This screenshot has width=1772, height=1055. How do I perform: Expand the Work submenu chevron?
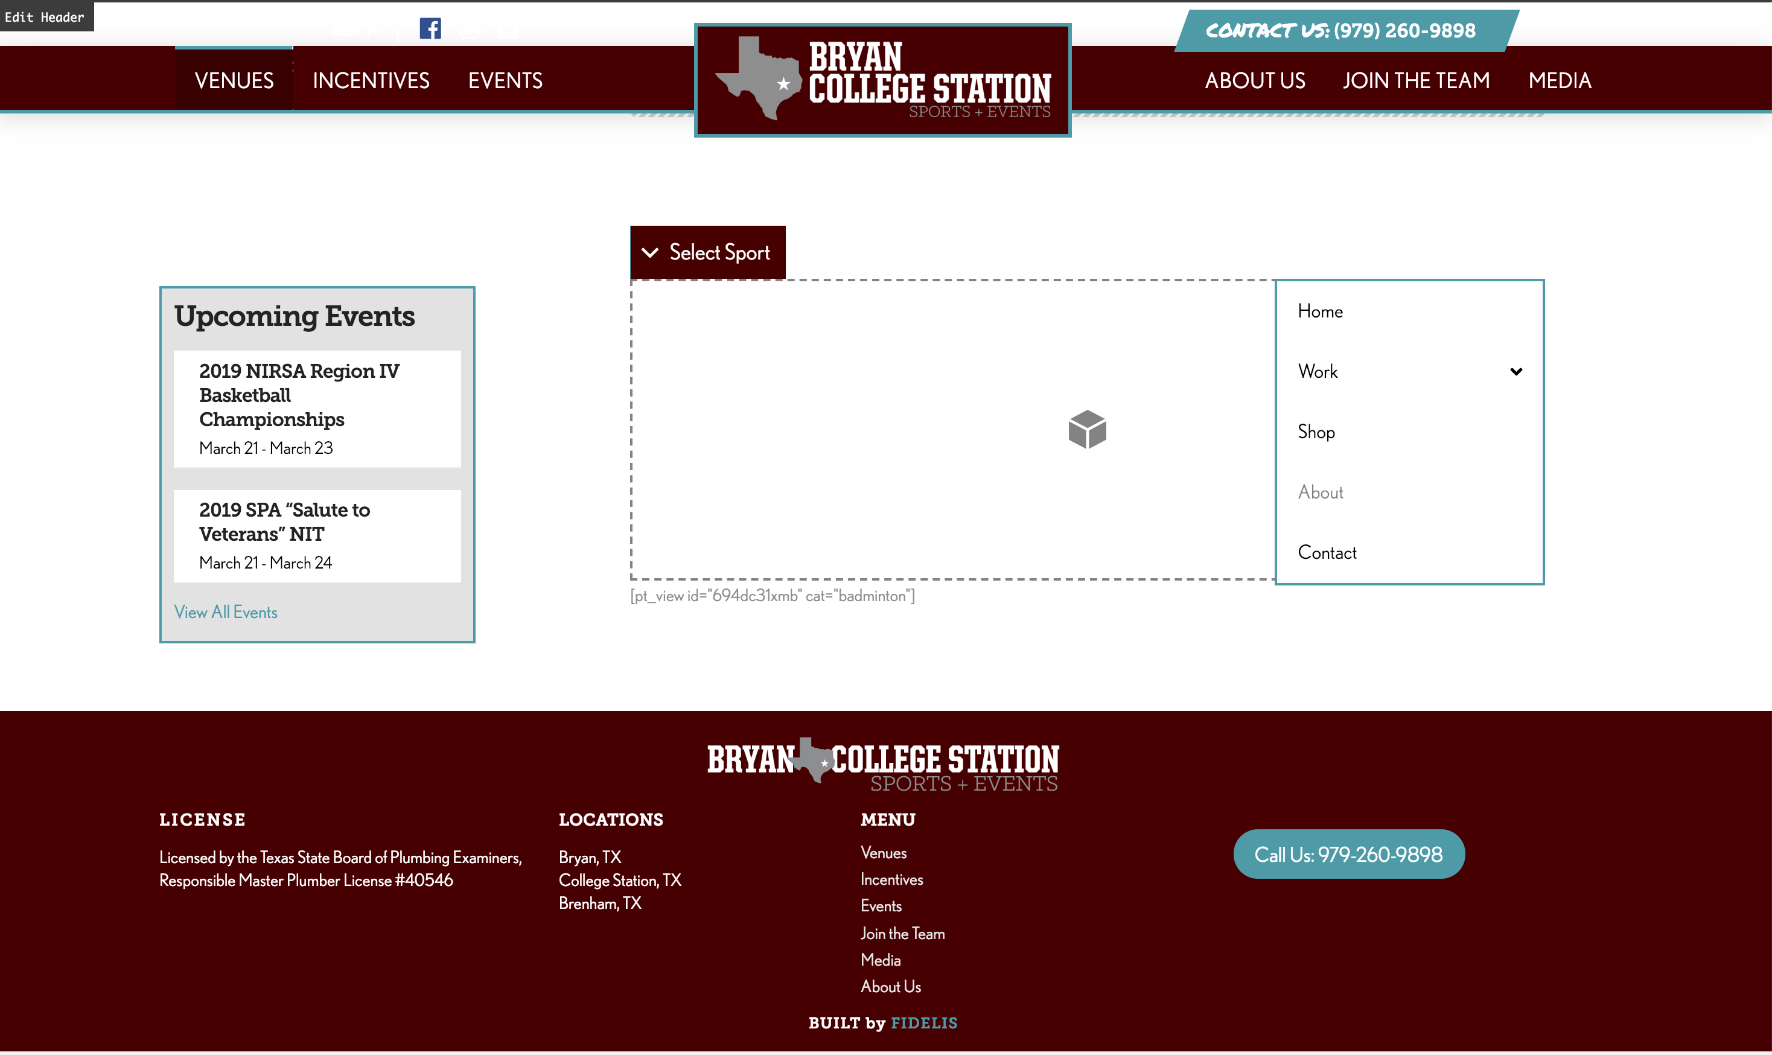(x=1515, y=371)
